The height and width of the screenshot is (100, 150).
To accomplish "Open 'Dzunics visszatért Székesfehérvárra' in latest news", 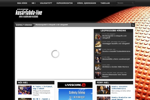I will (116, 51).
